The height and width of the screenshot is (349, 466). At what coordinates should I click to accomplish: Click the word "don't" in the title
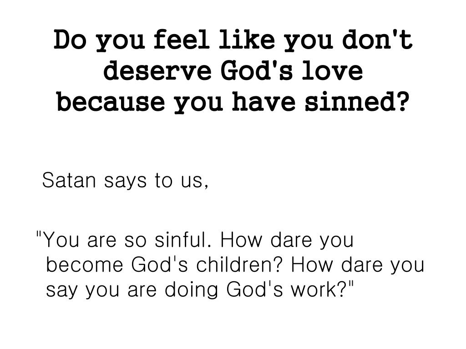pyautogui.click(x=377, y=39)
